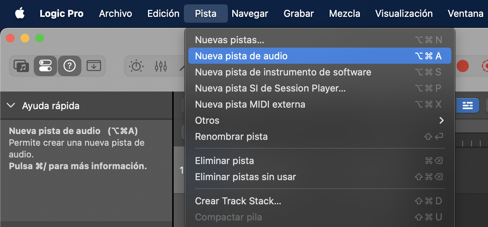This screenshot has width=488, height=227.
Task: Click the dashed-circle capture recording icon
Action: pos(485,66)
